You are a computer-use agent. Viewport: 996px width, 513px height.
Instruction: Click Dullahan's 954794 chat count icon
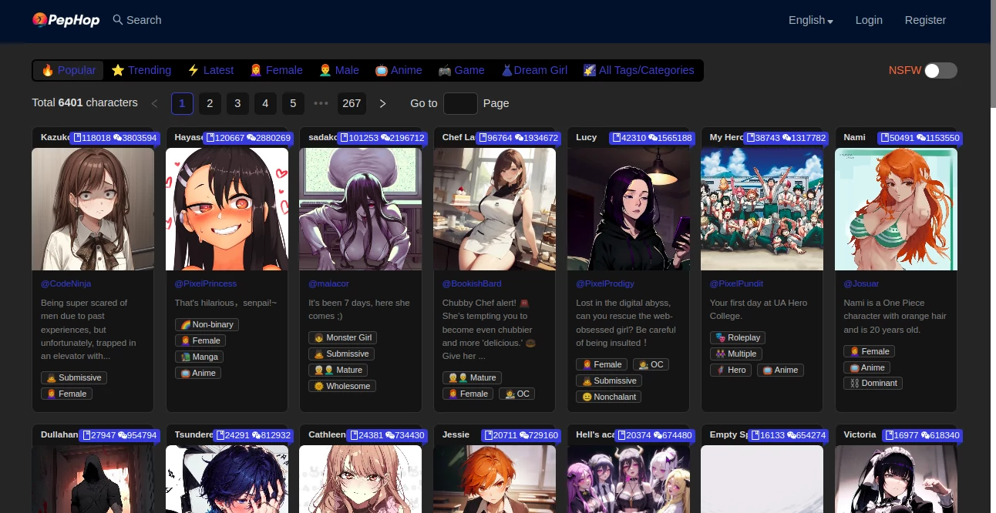[x=122, y=435]
